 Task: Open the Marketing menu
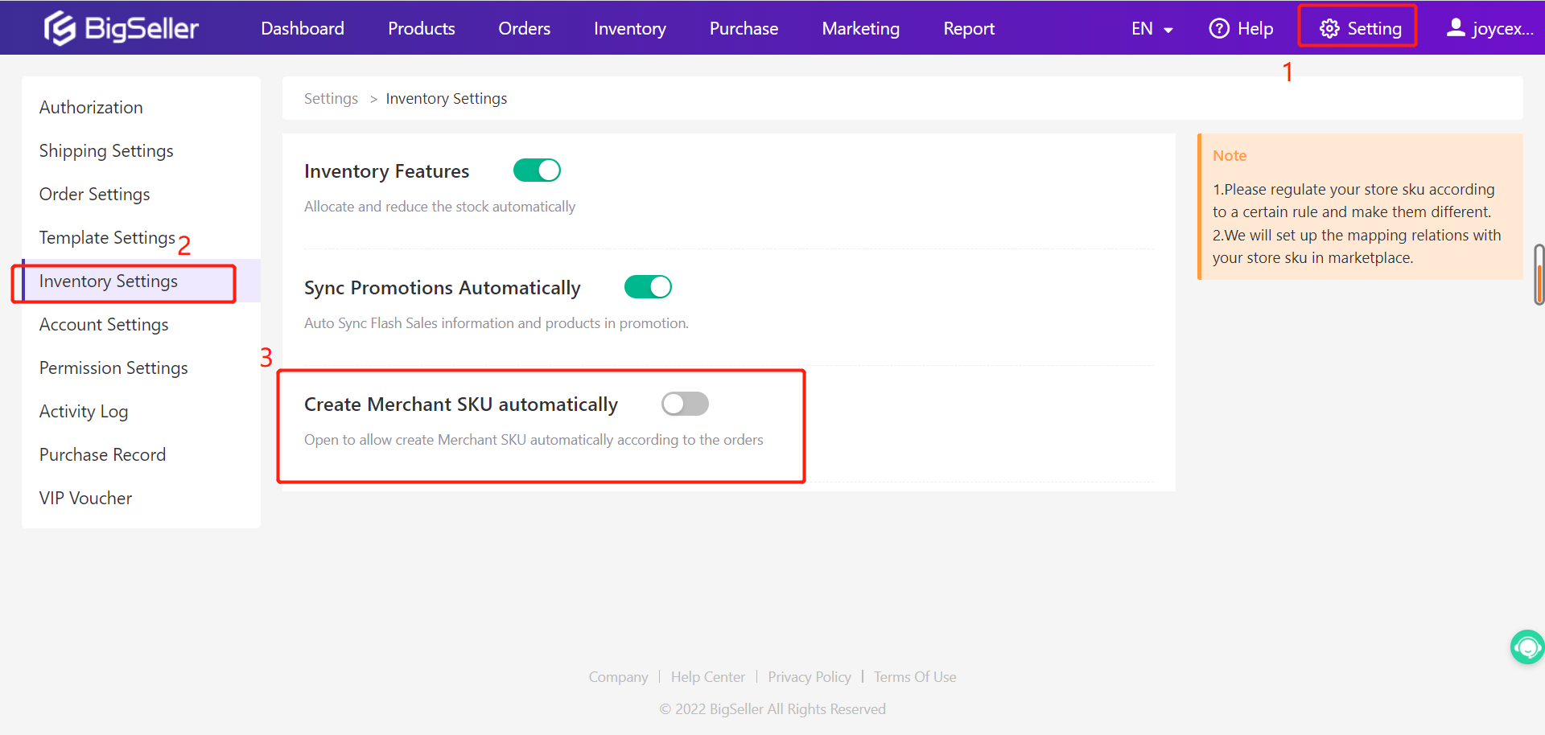[x=861, y=29]
